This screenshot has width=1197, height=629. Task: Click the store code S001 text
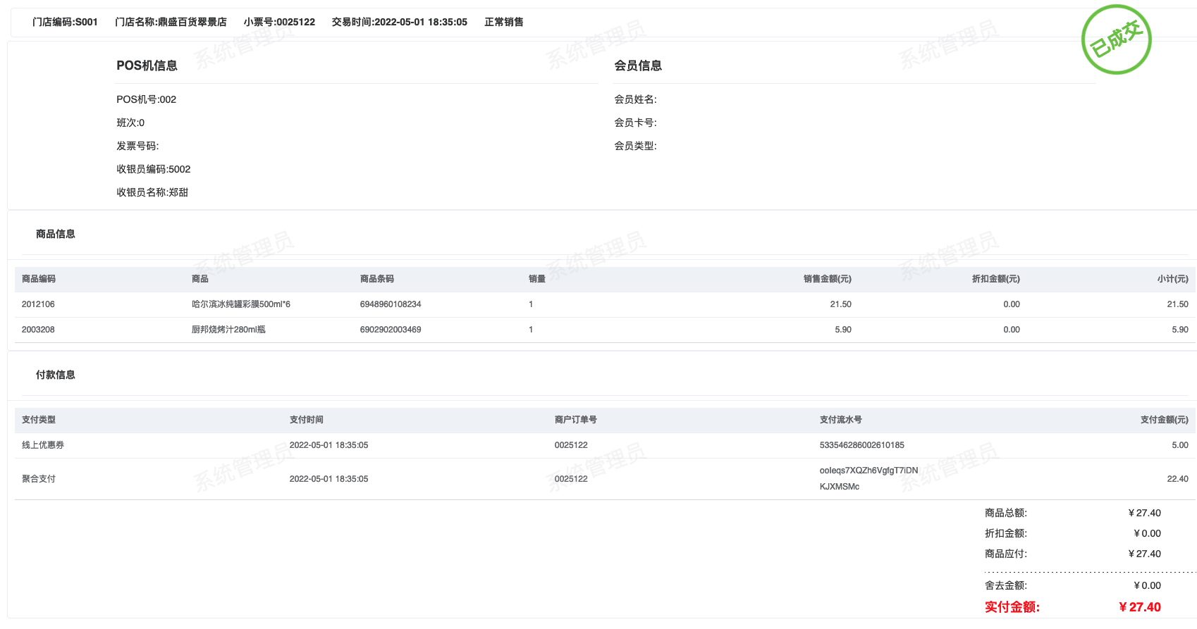coord(65,22)
